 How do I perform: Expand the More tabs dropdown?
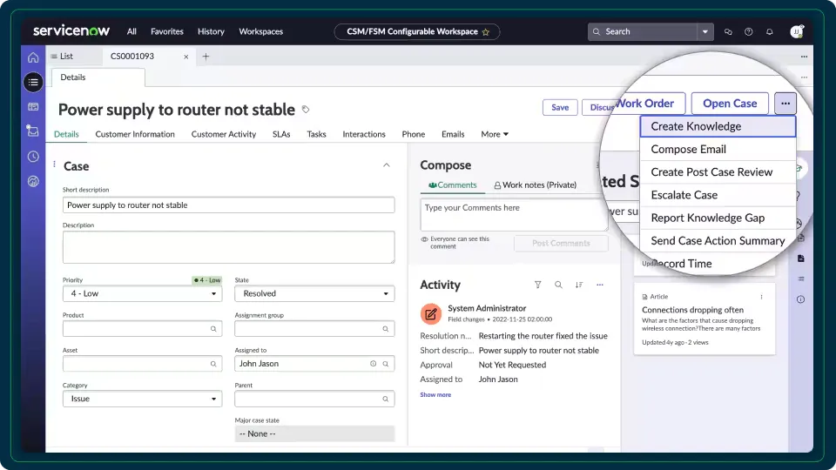(x=495, y=134)
